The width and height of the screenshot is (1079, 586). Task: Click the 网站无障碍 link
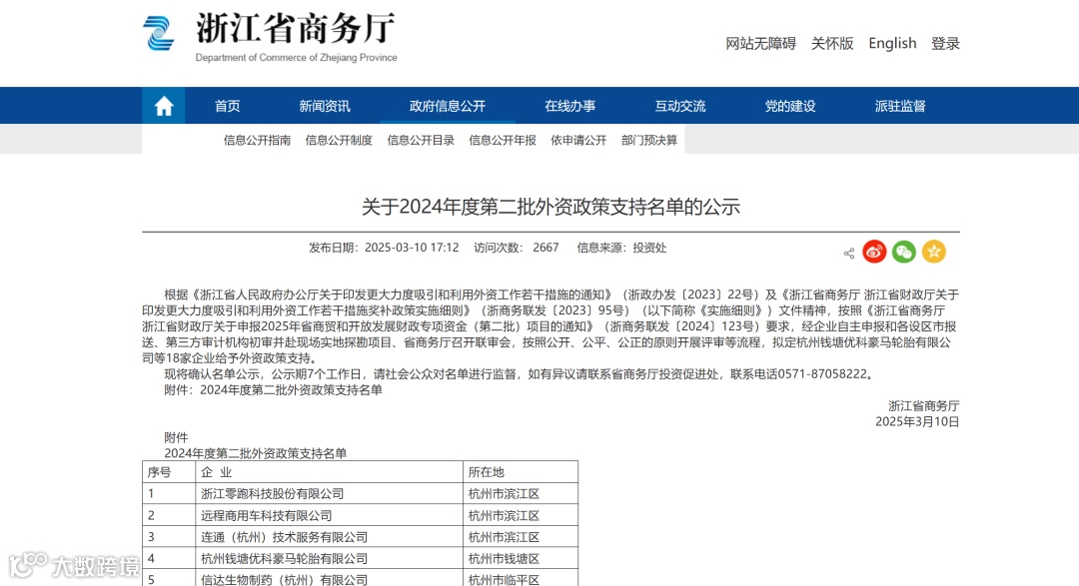(x=760, y=43)
